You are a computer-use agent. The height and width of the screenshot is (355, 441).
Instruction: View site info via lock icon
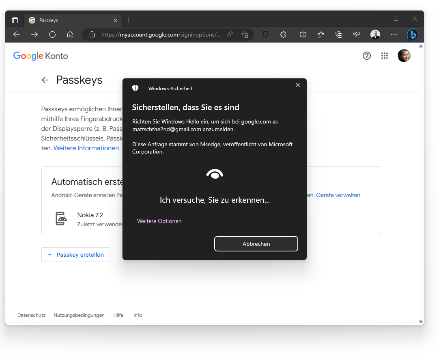coord(92,35)
